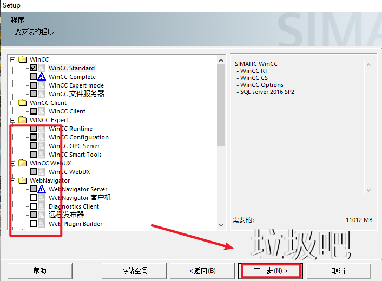Screen dimensions: 382x281
Task: Click the WinCC folder icon
Action: pyautogui.click(x=22, y=59)
